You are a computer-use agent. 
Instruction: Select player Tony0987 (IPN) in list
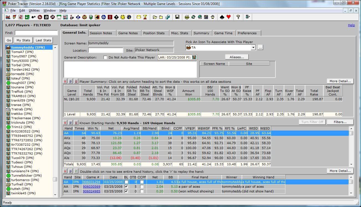coord(29,56)
